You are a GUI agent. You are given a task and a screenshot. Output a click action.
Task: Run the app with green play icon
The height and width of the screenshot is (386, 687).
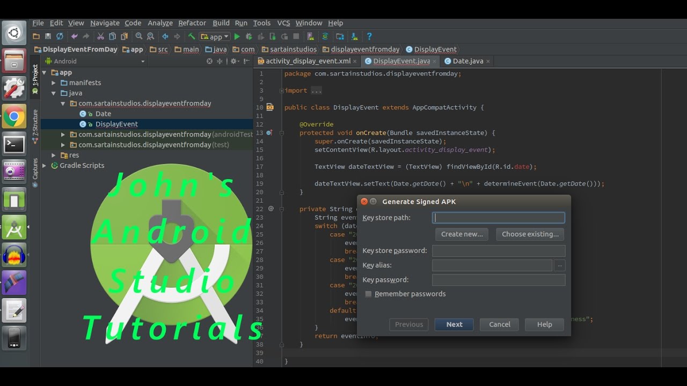pos(237,36)
